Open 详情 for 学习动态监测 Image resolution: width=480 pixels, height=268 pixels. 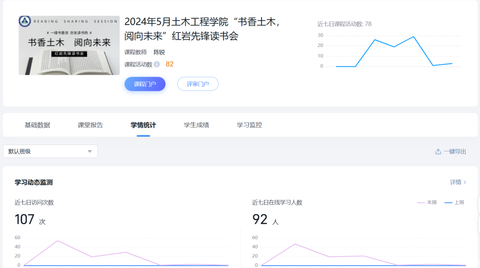click(458, 182)
